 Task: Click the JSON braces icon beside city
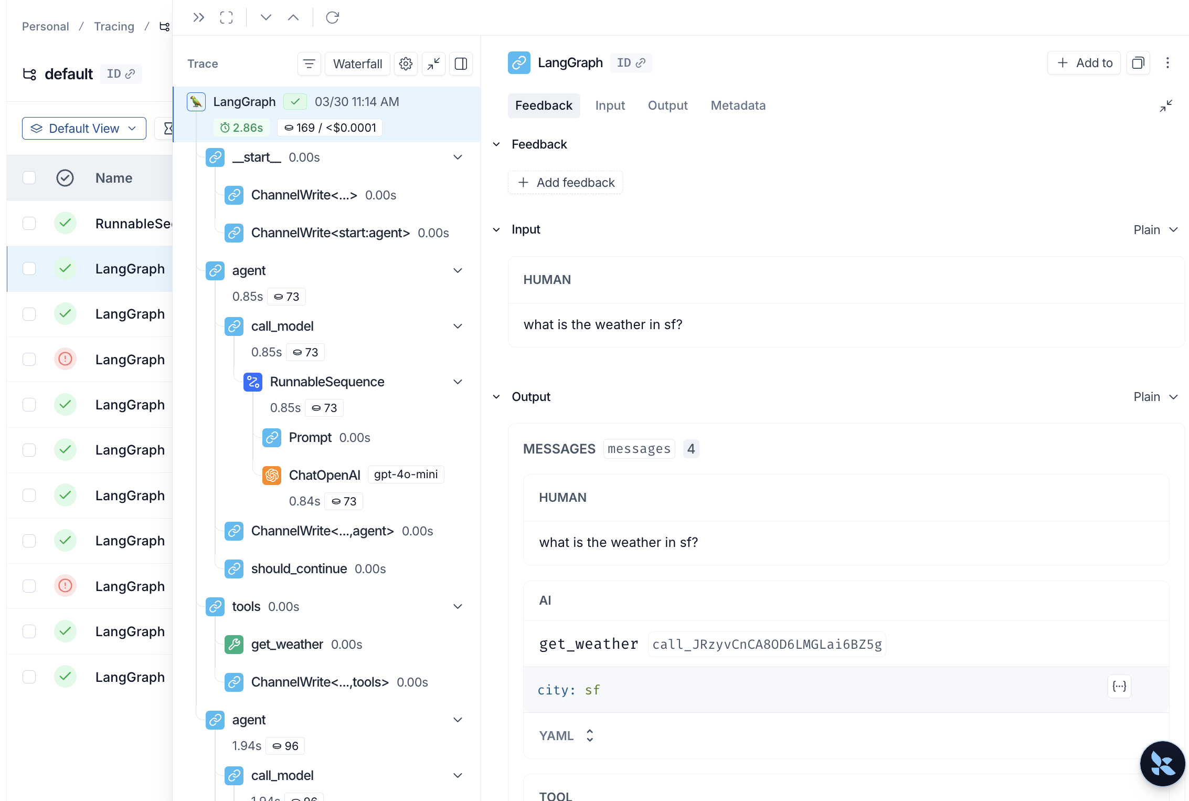(x=1119, y=686)
